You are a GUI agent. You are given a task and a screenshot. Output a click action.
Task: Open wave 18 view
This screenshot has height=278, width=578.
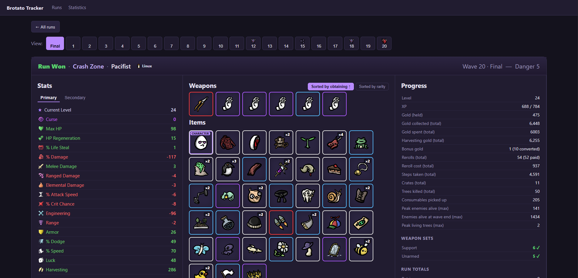pyautogui.click(x=351, y=43)
